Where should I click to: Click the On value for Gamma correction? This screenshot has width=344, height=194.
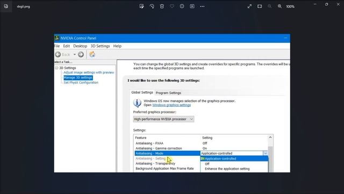pos(204,148)
